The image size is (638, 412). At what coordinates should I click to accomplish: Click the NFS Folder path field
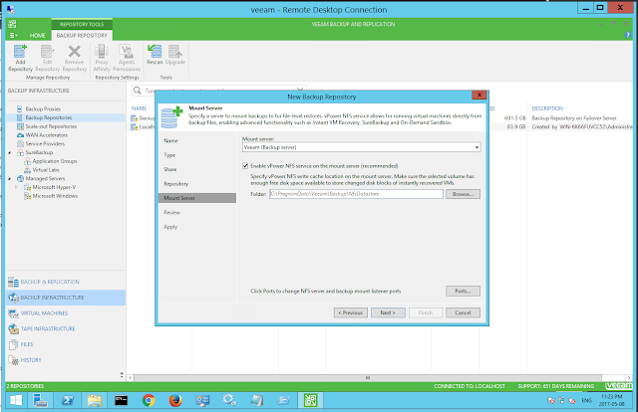(356, 194)
